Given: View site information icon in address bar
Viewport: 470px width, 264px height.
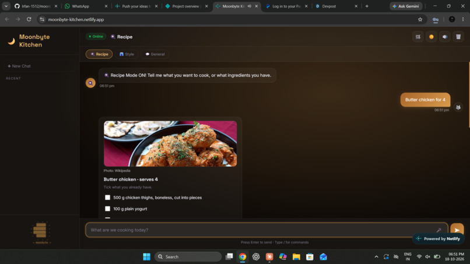Looking at the screenshot, I should tap(42, 19).
